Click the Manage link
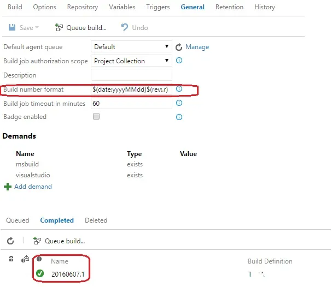 click(x=197, y=47)
